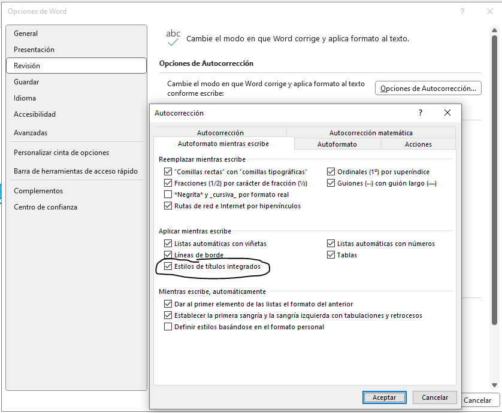Select the Guardar category in the sidebar
Viewport: 502px width, 413px height.
[x=26, y=81]
